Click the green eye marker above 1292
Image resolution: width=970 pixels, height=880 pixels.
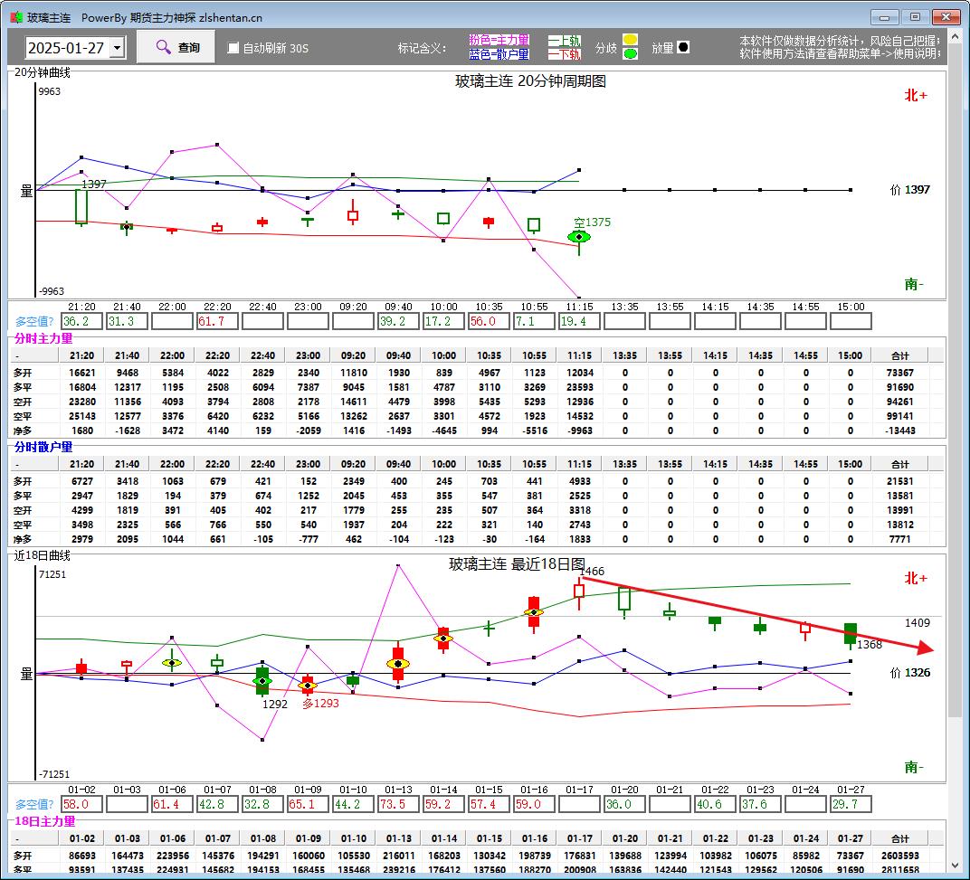[262, 680]
